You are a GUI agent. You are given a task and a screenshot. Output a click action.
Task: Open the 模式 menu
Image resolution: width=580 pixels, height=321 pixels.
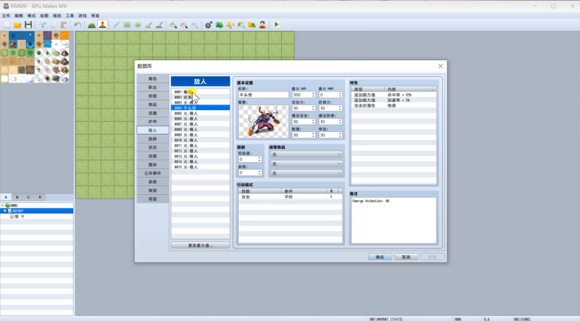[x=31, y=15]
